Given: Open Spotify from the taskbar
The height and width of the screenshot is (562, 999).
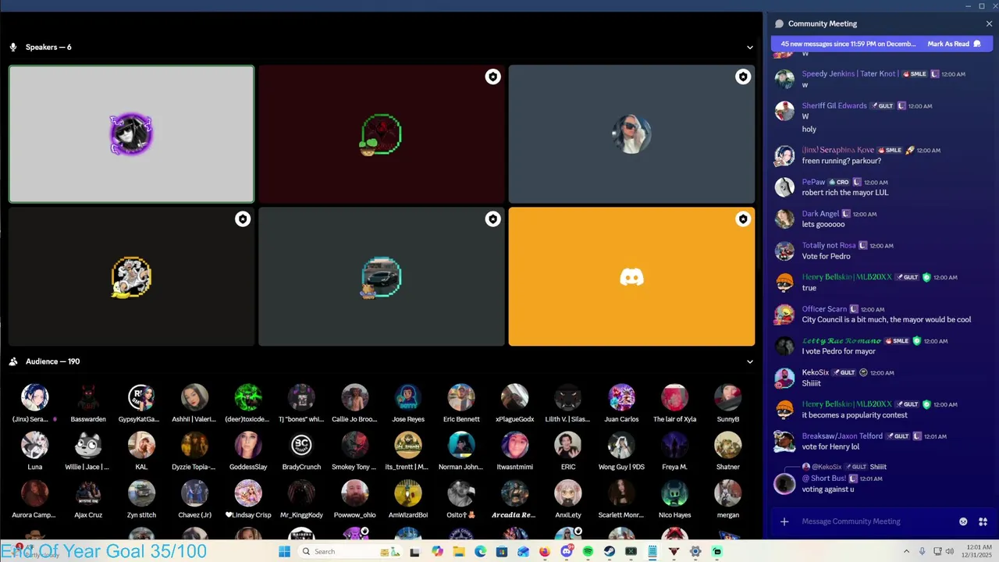Looking at the screenshot, I should (588, 552).
